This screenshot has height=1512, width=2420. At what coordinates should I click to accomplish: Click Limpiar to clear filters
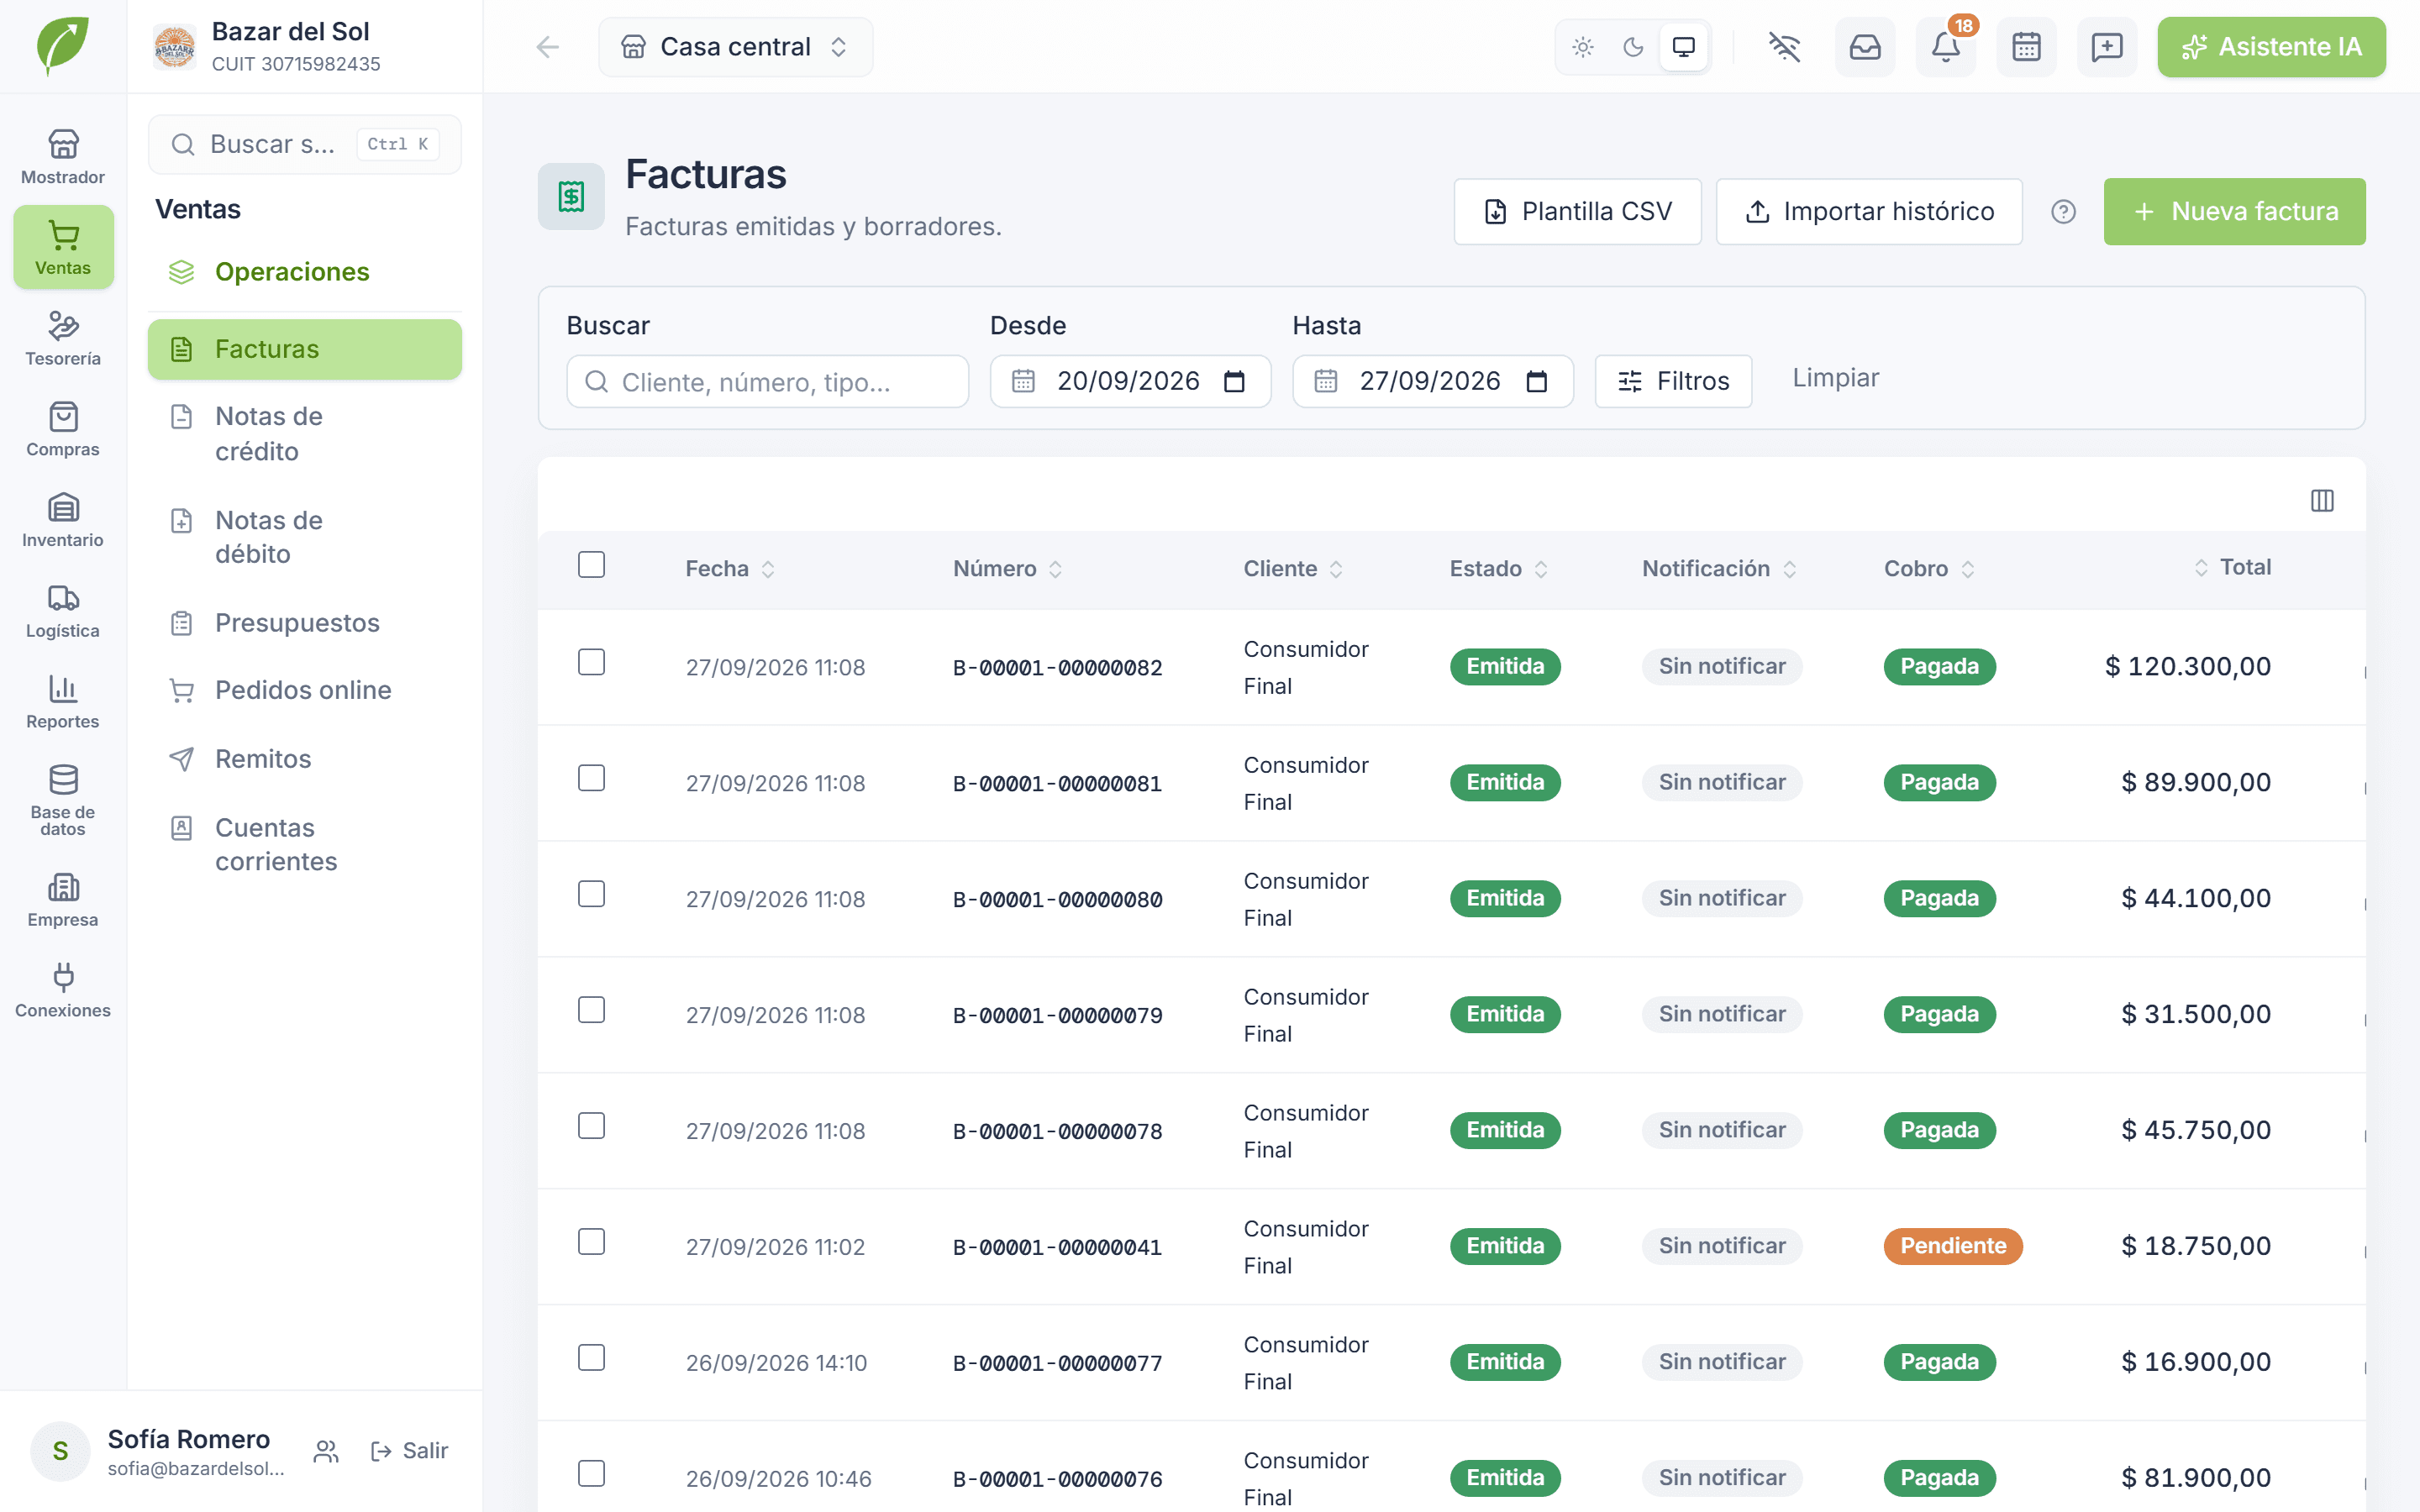(1835, 378)
